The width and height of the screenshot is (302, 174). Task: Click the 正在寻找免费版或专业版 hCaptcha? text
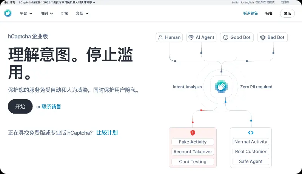tap(50, 133)
